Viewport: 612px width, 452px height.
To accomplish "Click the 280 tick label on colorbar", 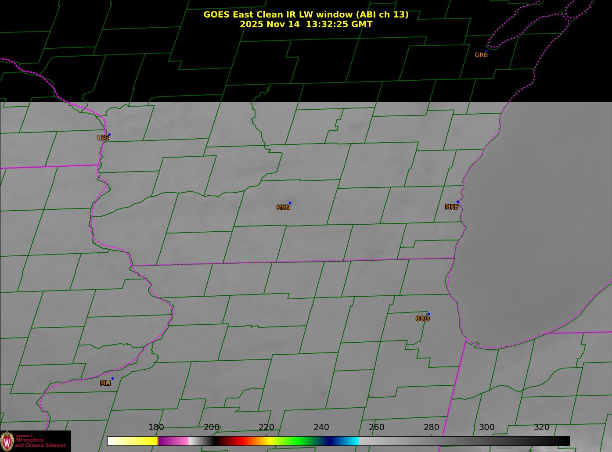I will (431, 427).
